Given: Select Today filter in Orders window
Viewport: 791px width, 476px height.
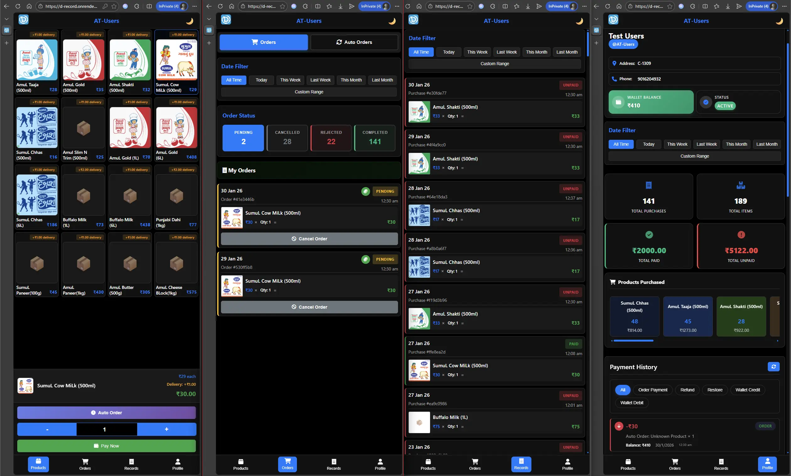Looking at the screenshot, I should (x=261, y=80).
